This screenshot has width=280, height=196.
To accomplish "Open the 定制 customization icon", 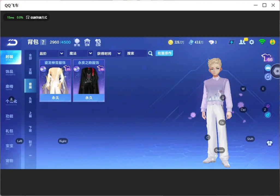I will pyautogui.click(x=98, y=42).
